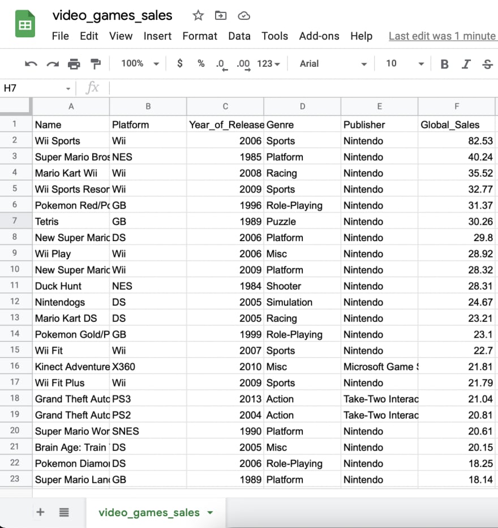Check the cloud save status icon
This screenshot has height=528, width=498.
coord(244,16)
